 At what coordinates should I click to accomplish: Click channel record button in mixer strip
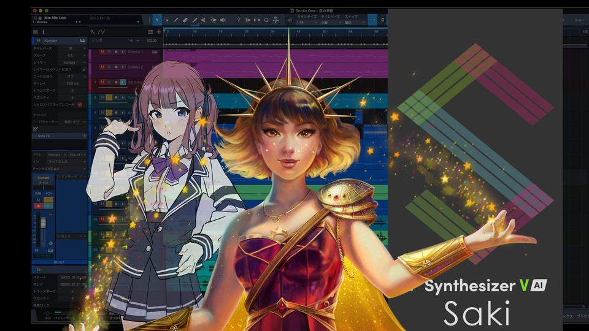coord(38,206)
